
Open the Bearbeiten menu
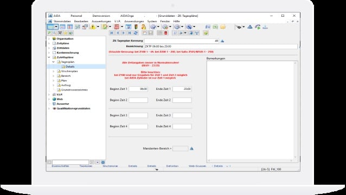(x=81, y=21)
